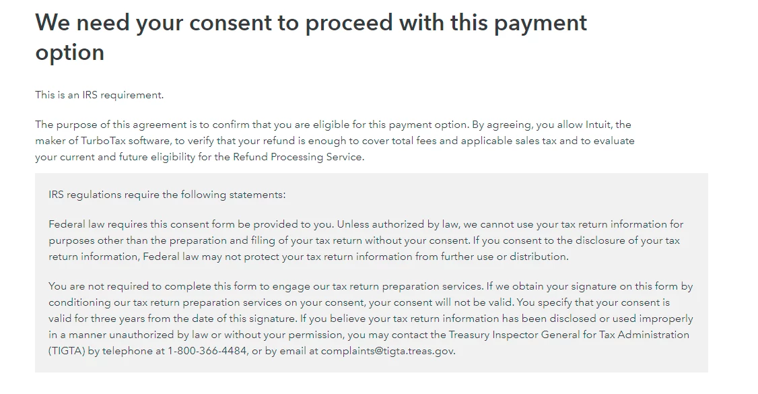Click "Treasury Inspector General for Tax Administration" text
758x394 pixels.
click(x=569, y=335)
